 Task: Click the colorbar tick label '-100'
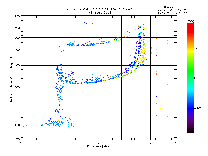(198, 108)
